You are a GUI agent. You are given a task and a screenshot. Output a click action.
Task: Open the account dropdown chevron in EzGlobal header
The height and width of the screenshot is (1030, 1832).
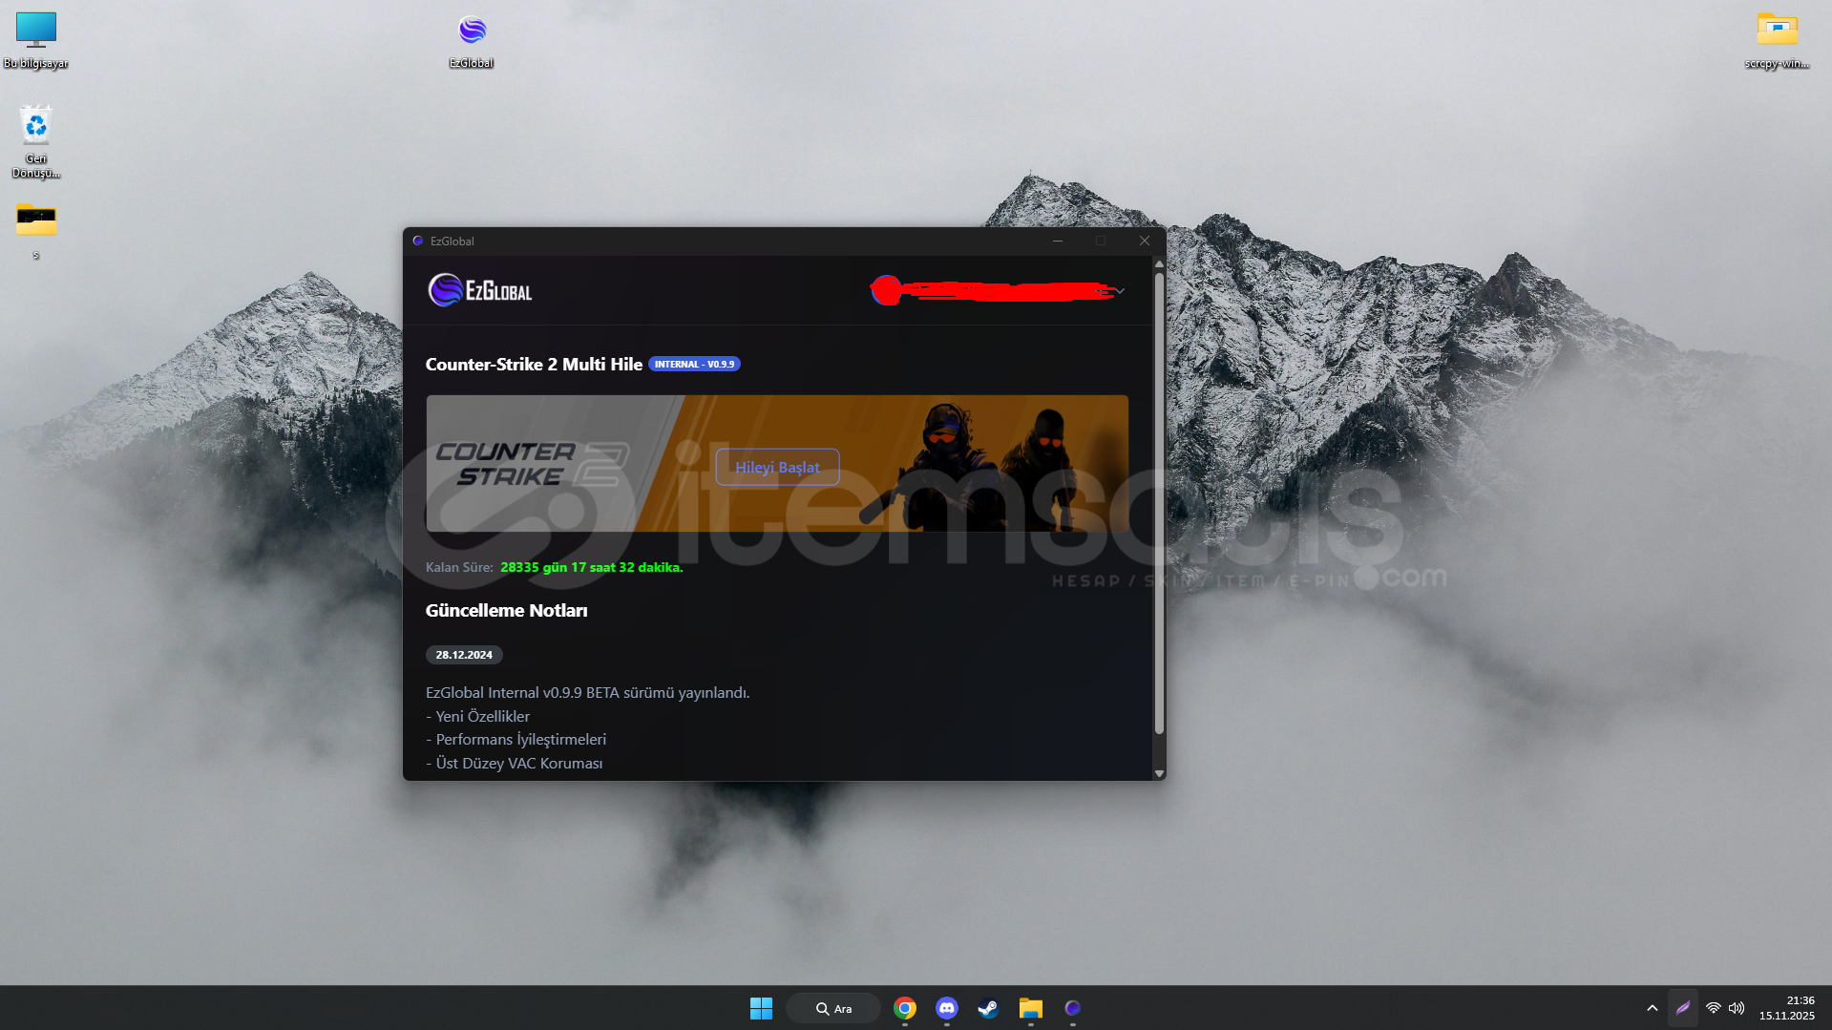[x=1120, y=291]
